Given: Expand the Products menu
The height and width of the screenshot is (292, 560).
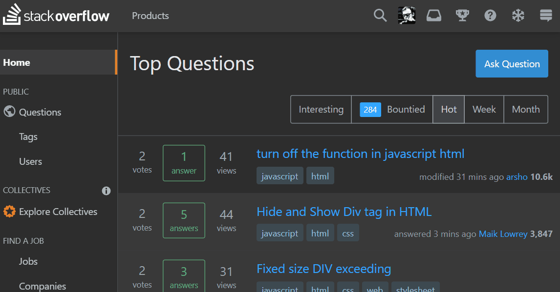Looking at the screenshot, I should 150,16.
